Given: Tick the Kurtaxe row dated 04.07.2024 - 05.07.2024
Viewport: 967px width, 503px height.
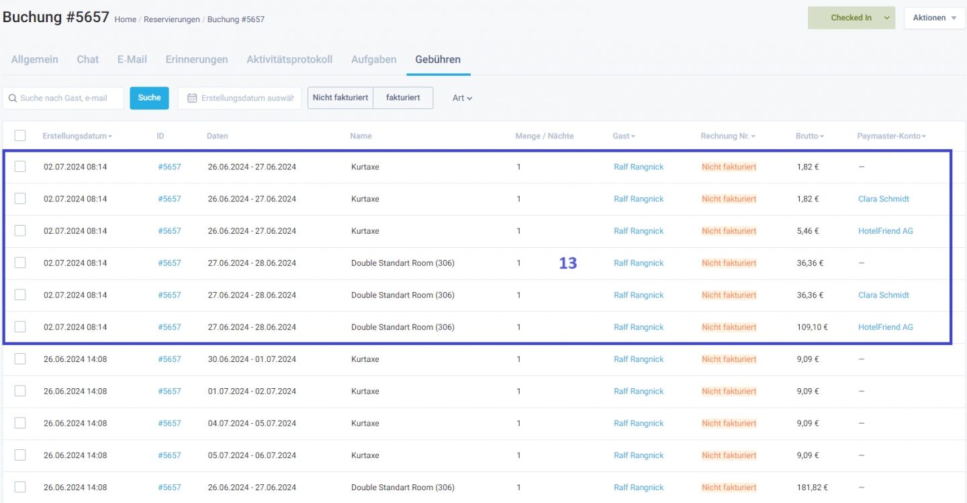Looking at the screenshot, I should [20, 423].
